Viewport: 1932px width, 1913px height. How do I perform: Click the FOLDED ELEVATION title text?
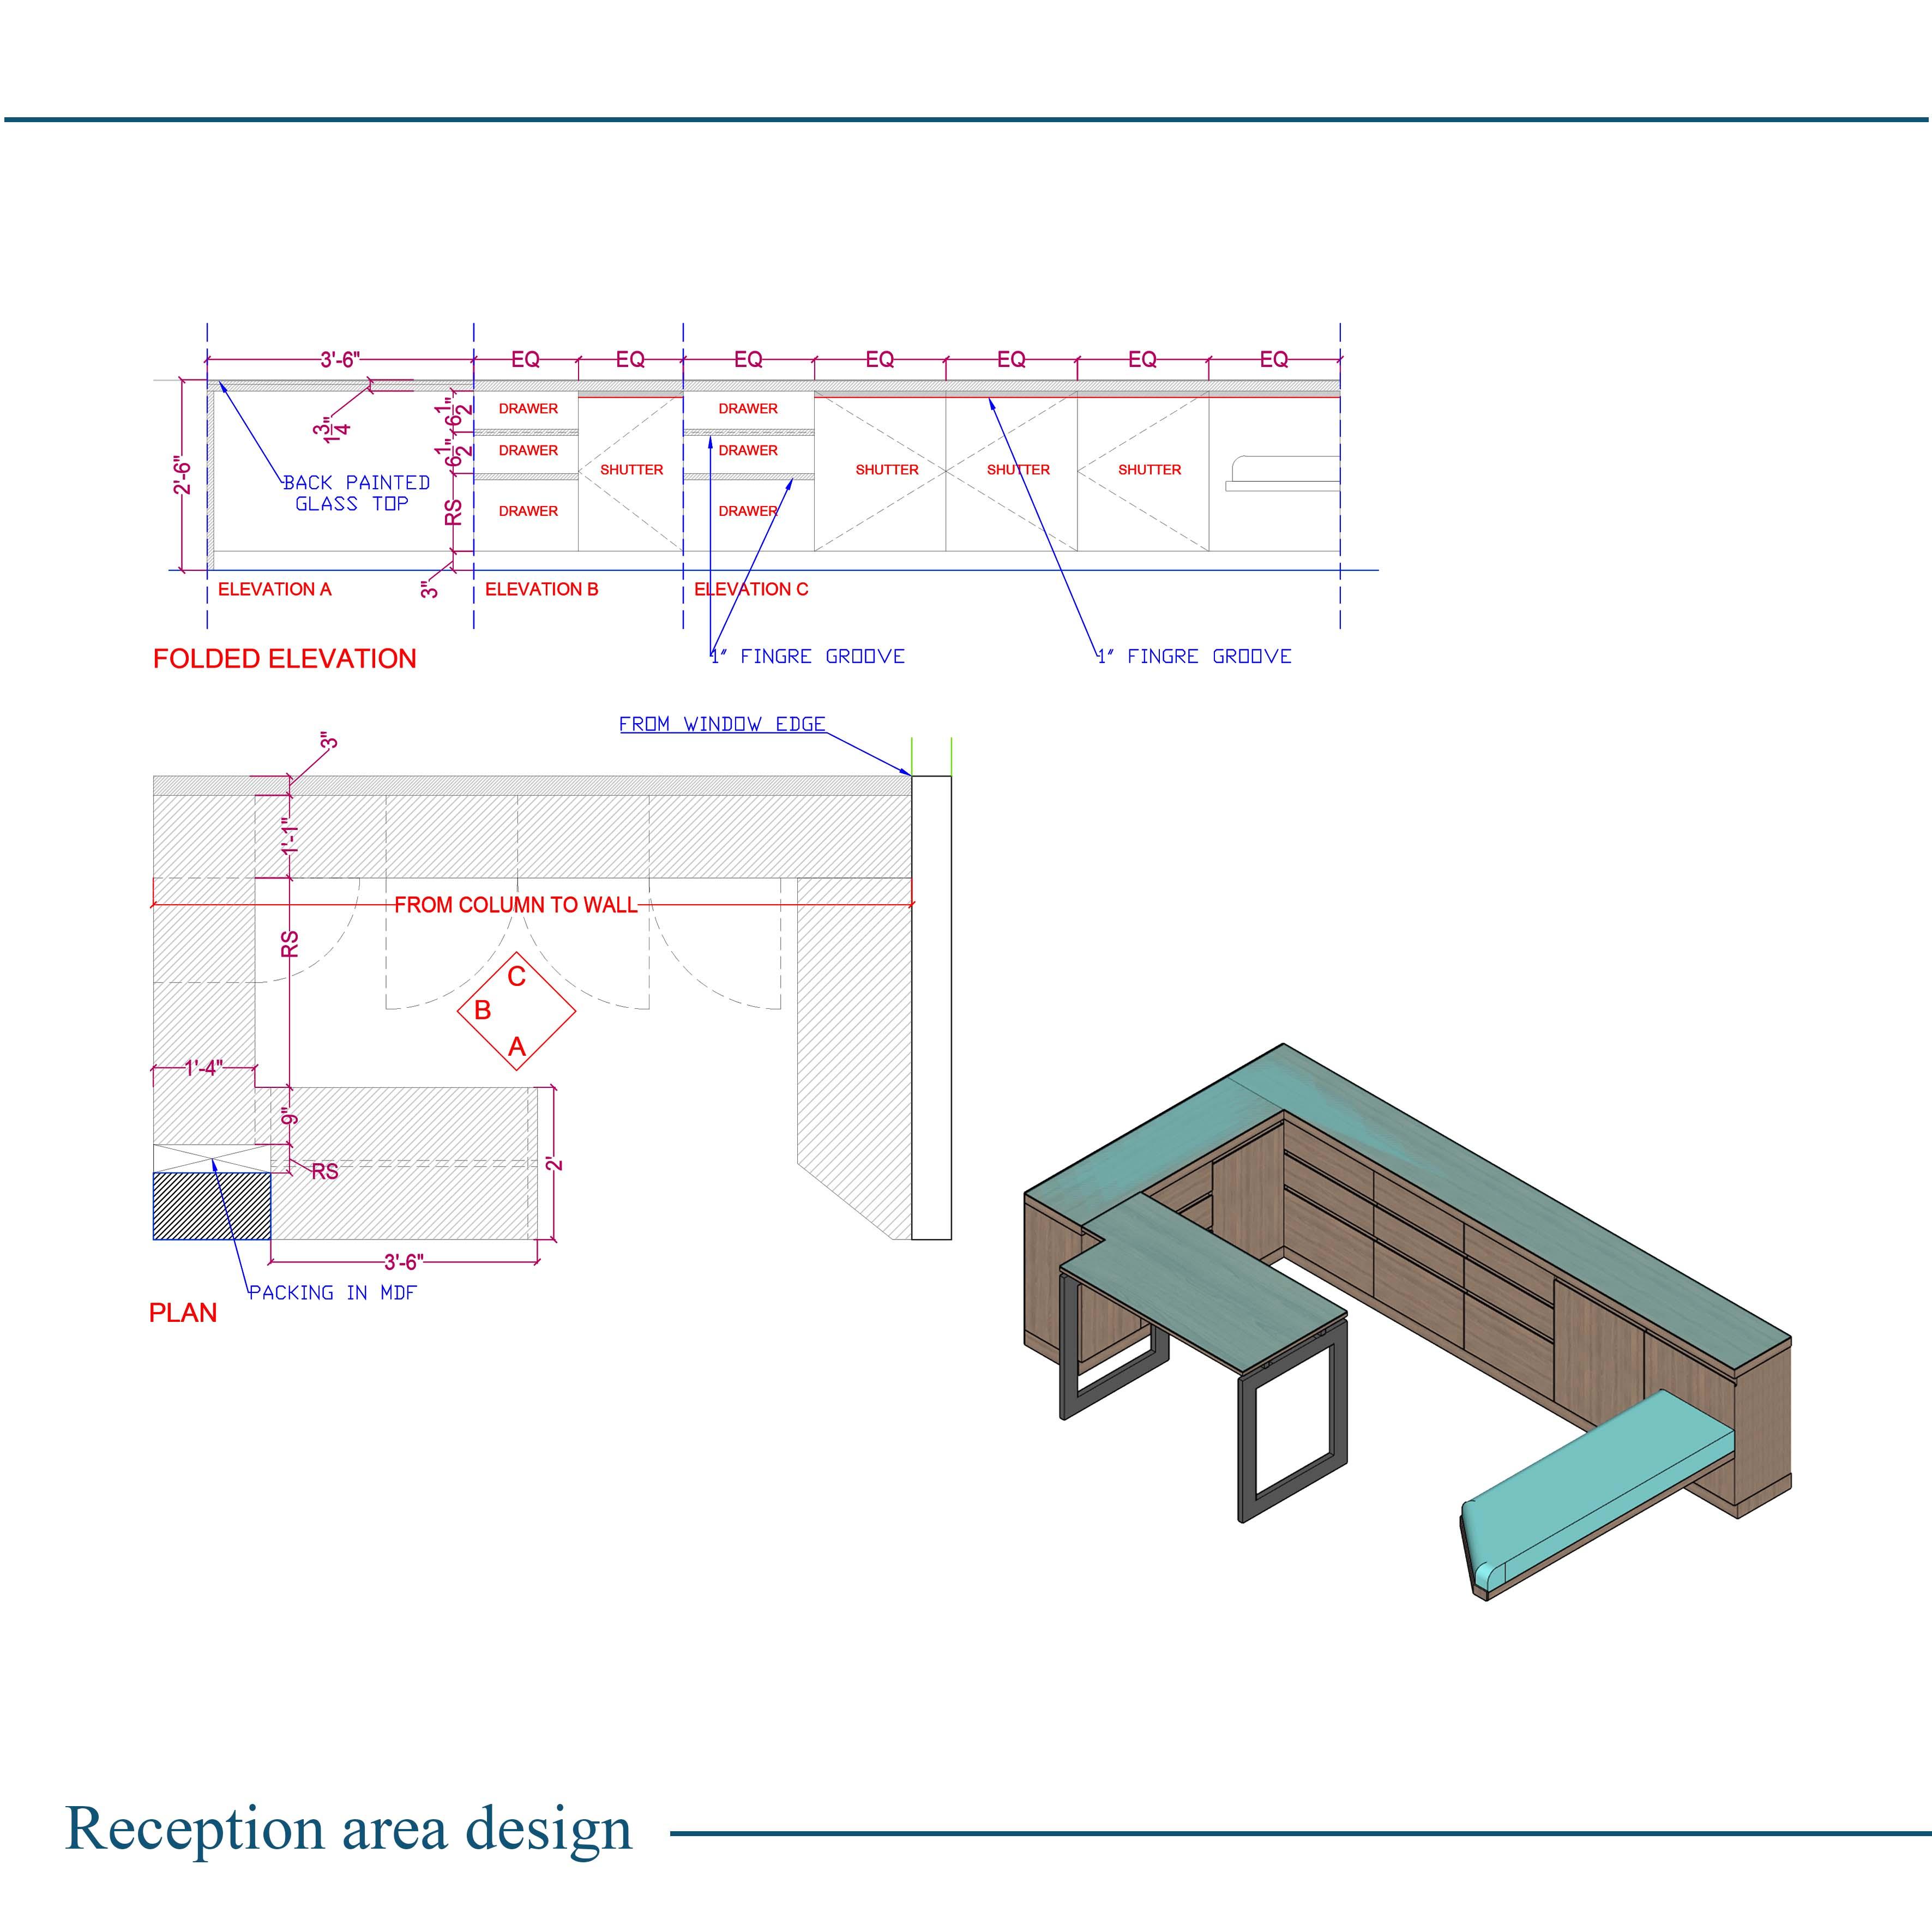(x=284, y=659)
